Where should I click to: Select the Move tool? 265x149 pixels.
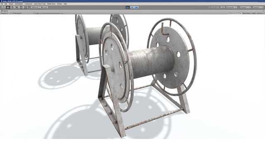tap(8, 7)
